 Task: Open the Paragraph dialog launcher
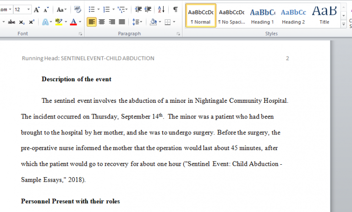[x=179, y=34]
